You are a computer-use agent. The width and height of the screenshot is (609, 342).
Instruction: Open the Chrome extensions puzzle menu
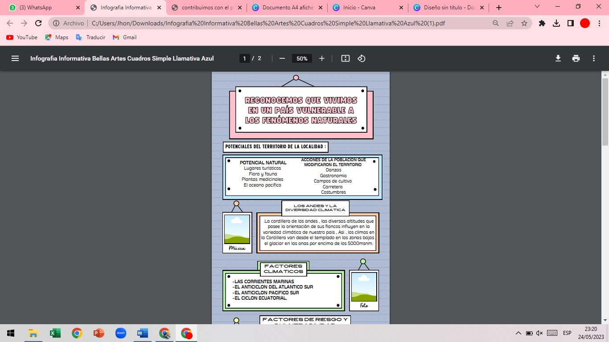[542, 23]
